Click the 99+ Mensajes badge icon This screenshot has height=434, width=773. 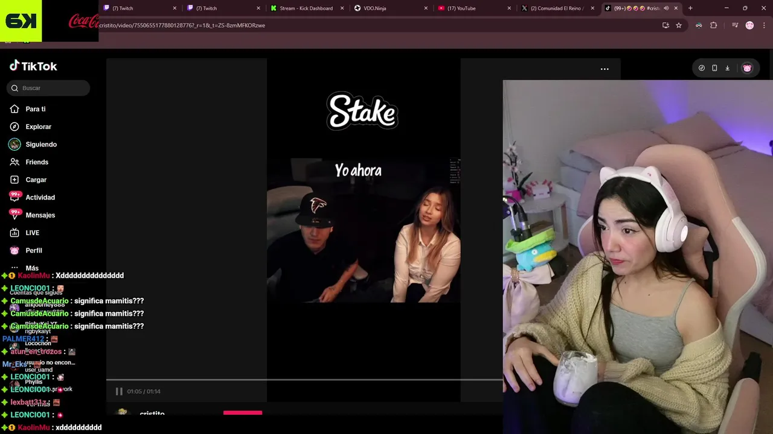coord(14,214)
